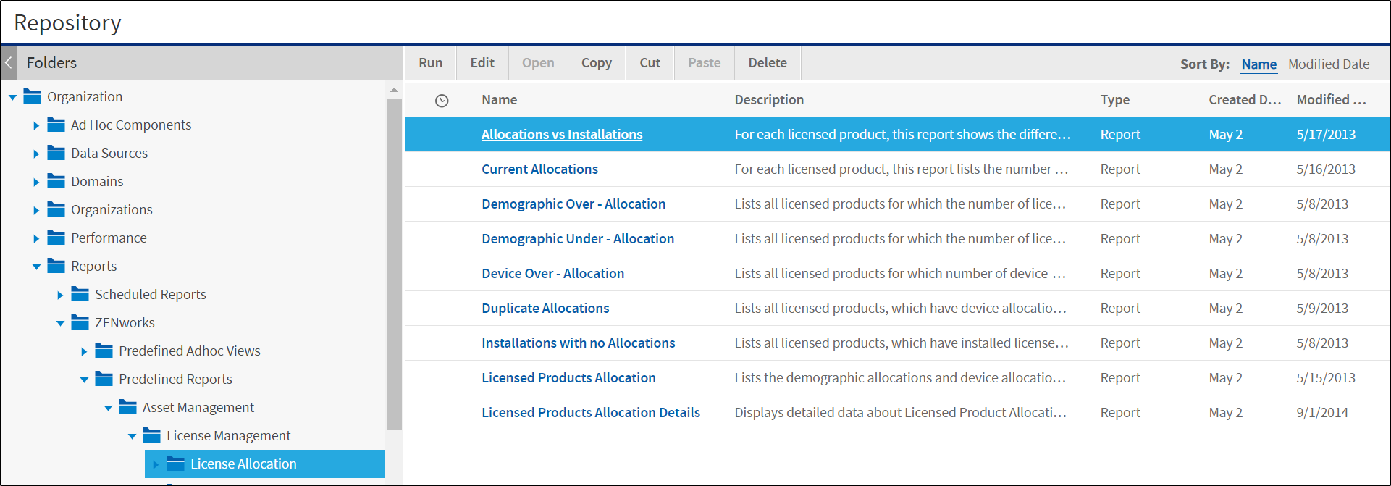Open the Duplicate Allocations report
The image size is (1391, 486).
click(545, 308)
